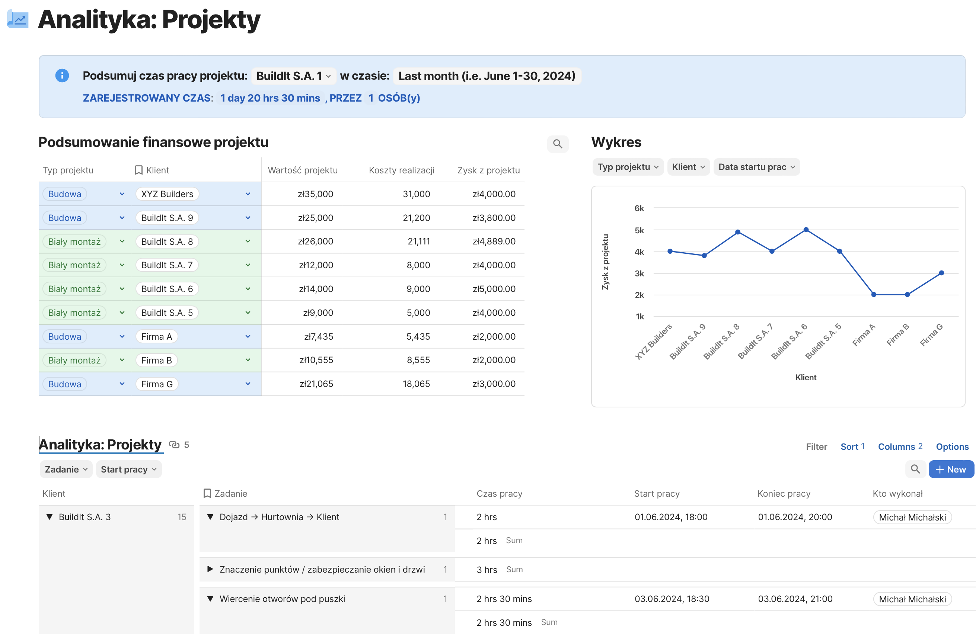
Task: Click the linked views icon showing 5
Action: (175, 445)
